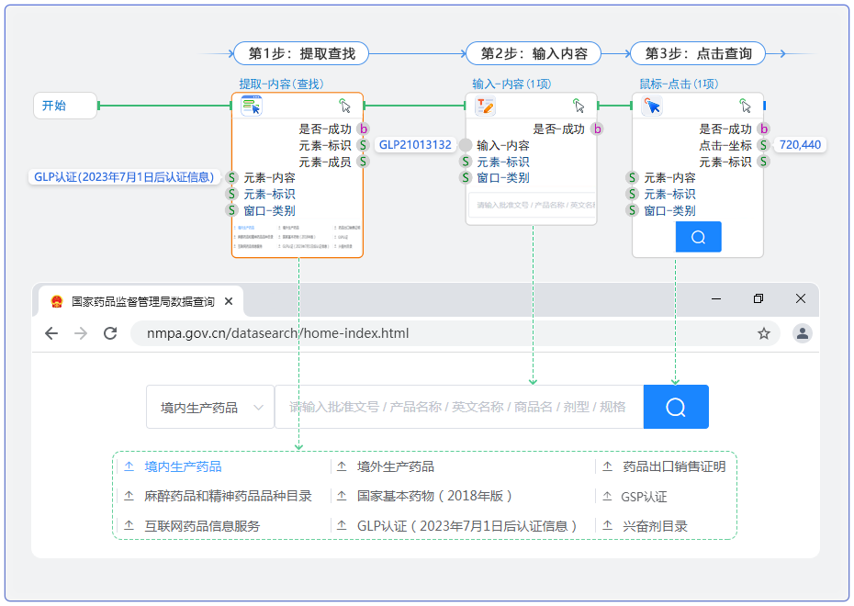Viewport: 854px width, 606px height.
Task: Bookmark the page with the star icon
Action: (763, 333)
